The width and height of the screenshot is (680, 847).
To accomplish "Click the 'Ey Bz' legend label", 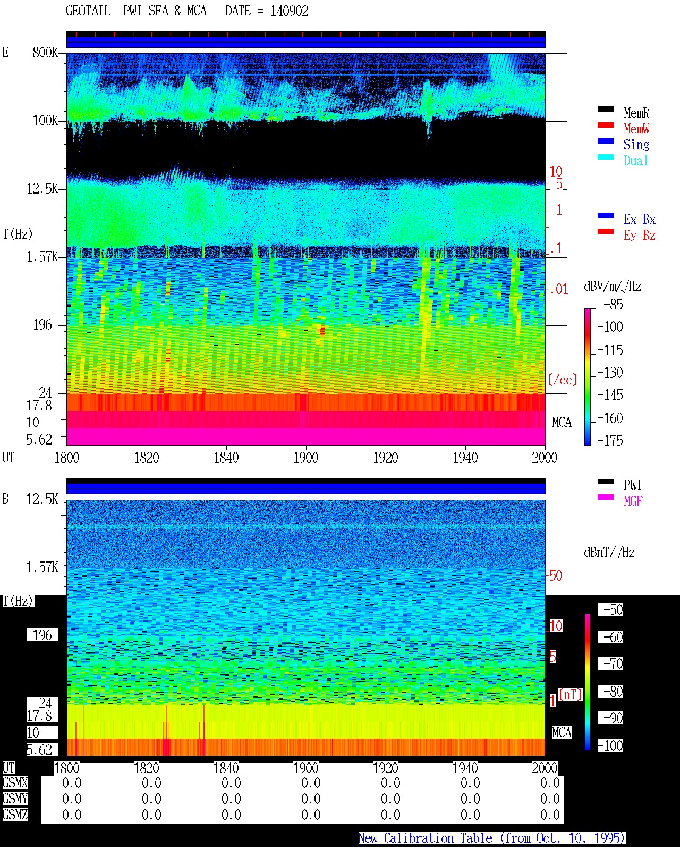I will pyautogui.click(x=640, y=235).
